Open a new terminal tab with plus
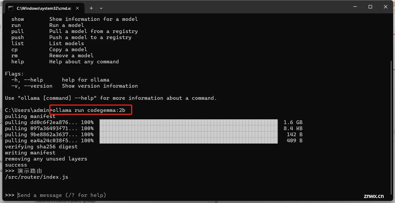 (x=91, y=8)
